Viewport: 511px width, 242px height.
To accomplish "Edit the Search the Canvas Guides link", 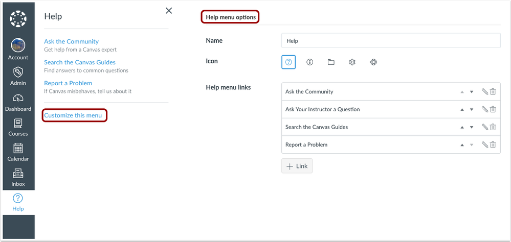I will [x=485, y=127].
